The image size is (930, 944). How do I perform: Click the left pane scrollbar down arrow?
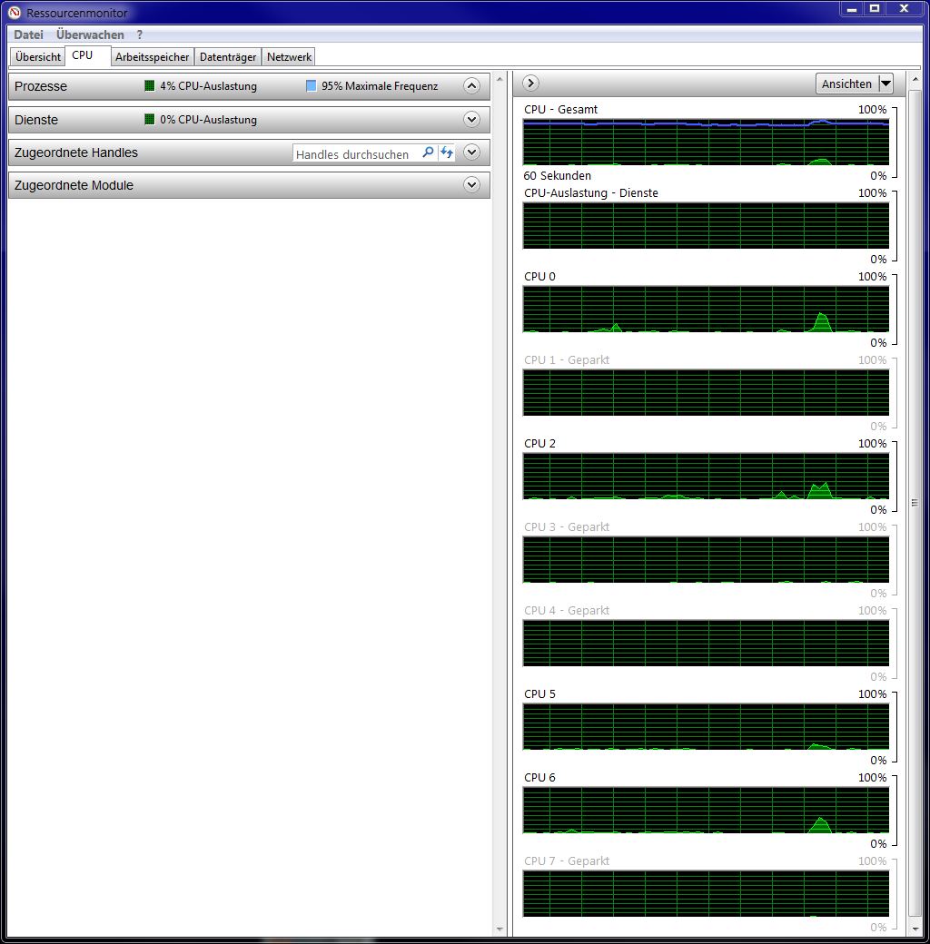(500, 929)
